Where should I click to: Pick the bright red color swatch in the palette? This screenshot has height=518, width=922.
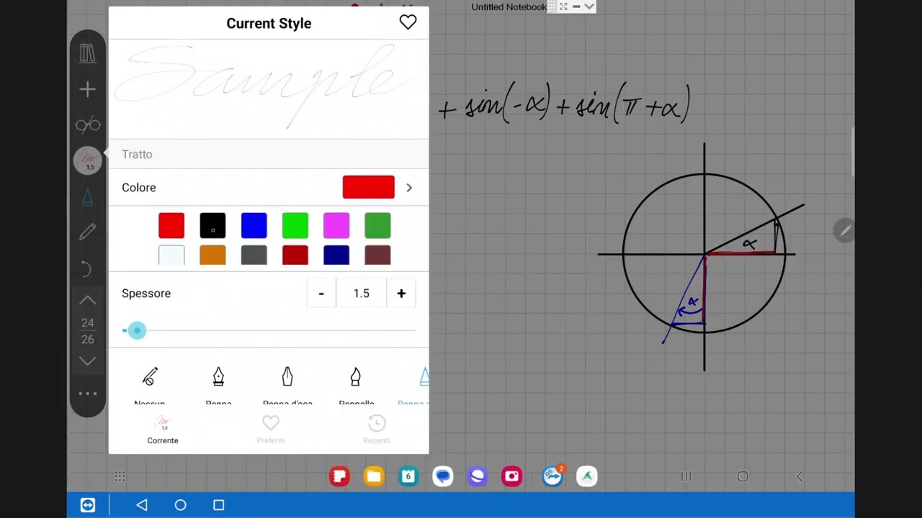point(171,226)
